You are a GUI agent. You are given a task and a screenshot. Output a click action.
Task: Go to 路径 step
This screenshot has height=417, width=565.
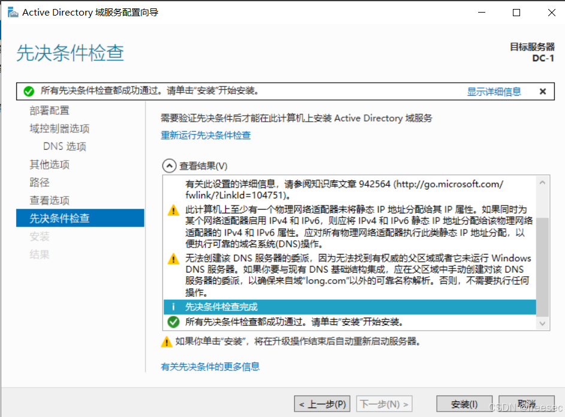point(40,182)
